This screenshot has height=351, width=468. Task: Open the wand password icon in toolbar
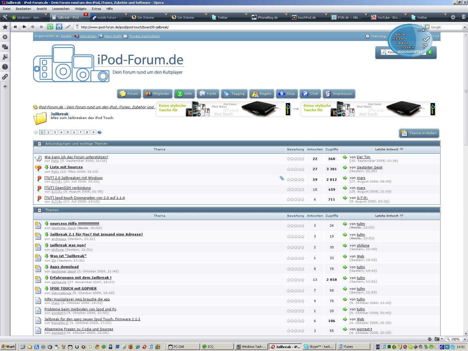coord(68,27)
